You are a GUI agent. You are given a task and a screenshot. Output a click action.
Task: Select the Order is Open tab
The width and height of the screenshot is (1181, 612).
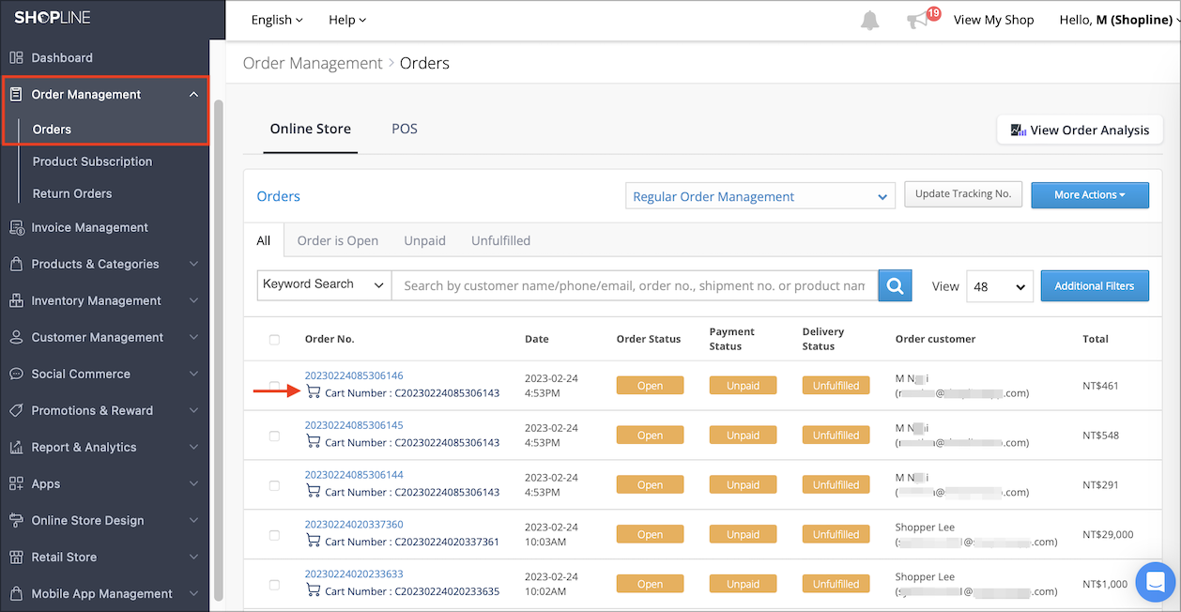click(338, 240)
